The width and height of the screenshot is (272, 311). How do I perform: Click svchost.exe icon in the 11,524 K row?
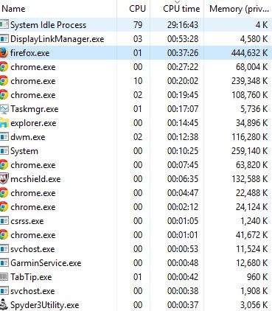(4, 248)
